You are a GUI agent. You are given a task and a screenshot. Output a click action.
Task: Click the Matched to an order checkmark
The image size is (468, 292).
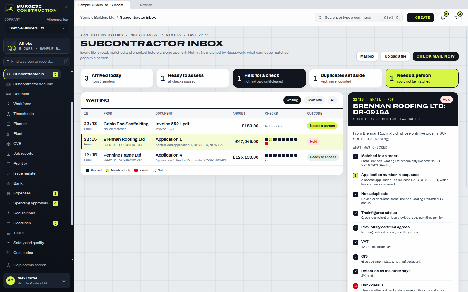click(356, 157)
